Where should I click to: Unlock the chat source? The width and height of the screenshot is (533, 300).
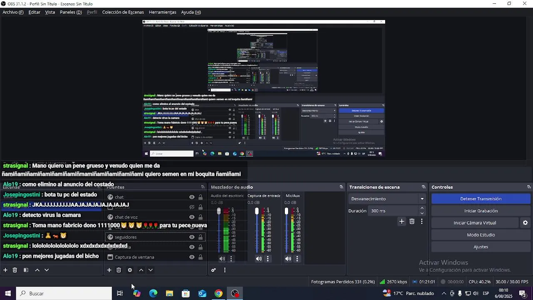[x=200, y=197]
